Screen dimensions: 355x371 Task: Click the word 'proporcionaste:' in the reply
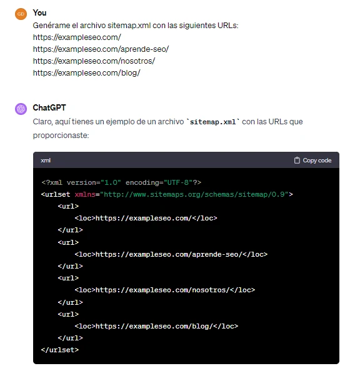(61, 136)
